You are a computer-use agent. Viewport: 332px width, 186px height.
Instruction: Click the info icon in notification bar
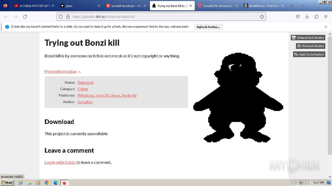coord(7,27)
